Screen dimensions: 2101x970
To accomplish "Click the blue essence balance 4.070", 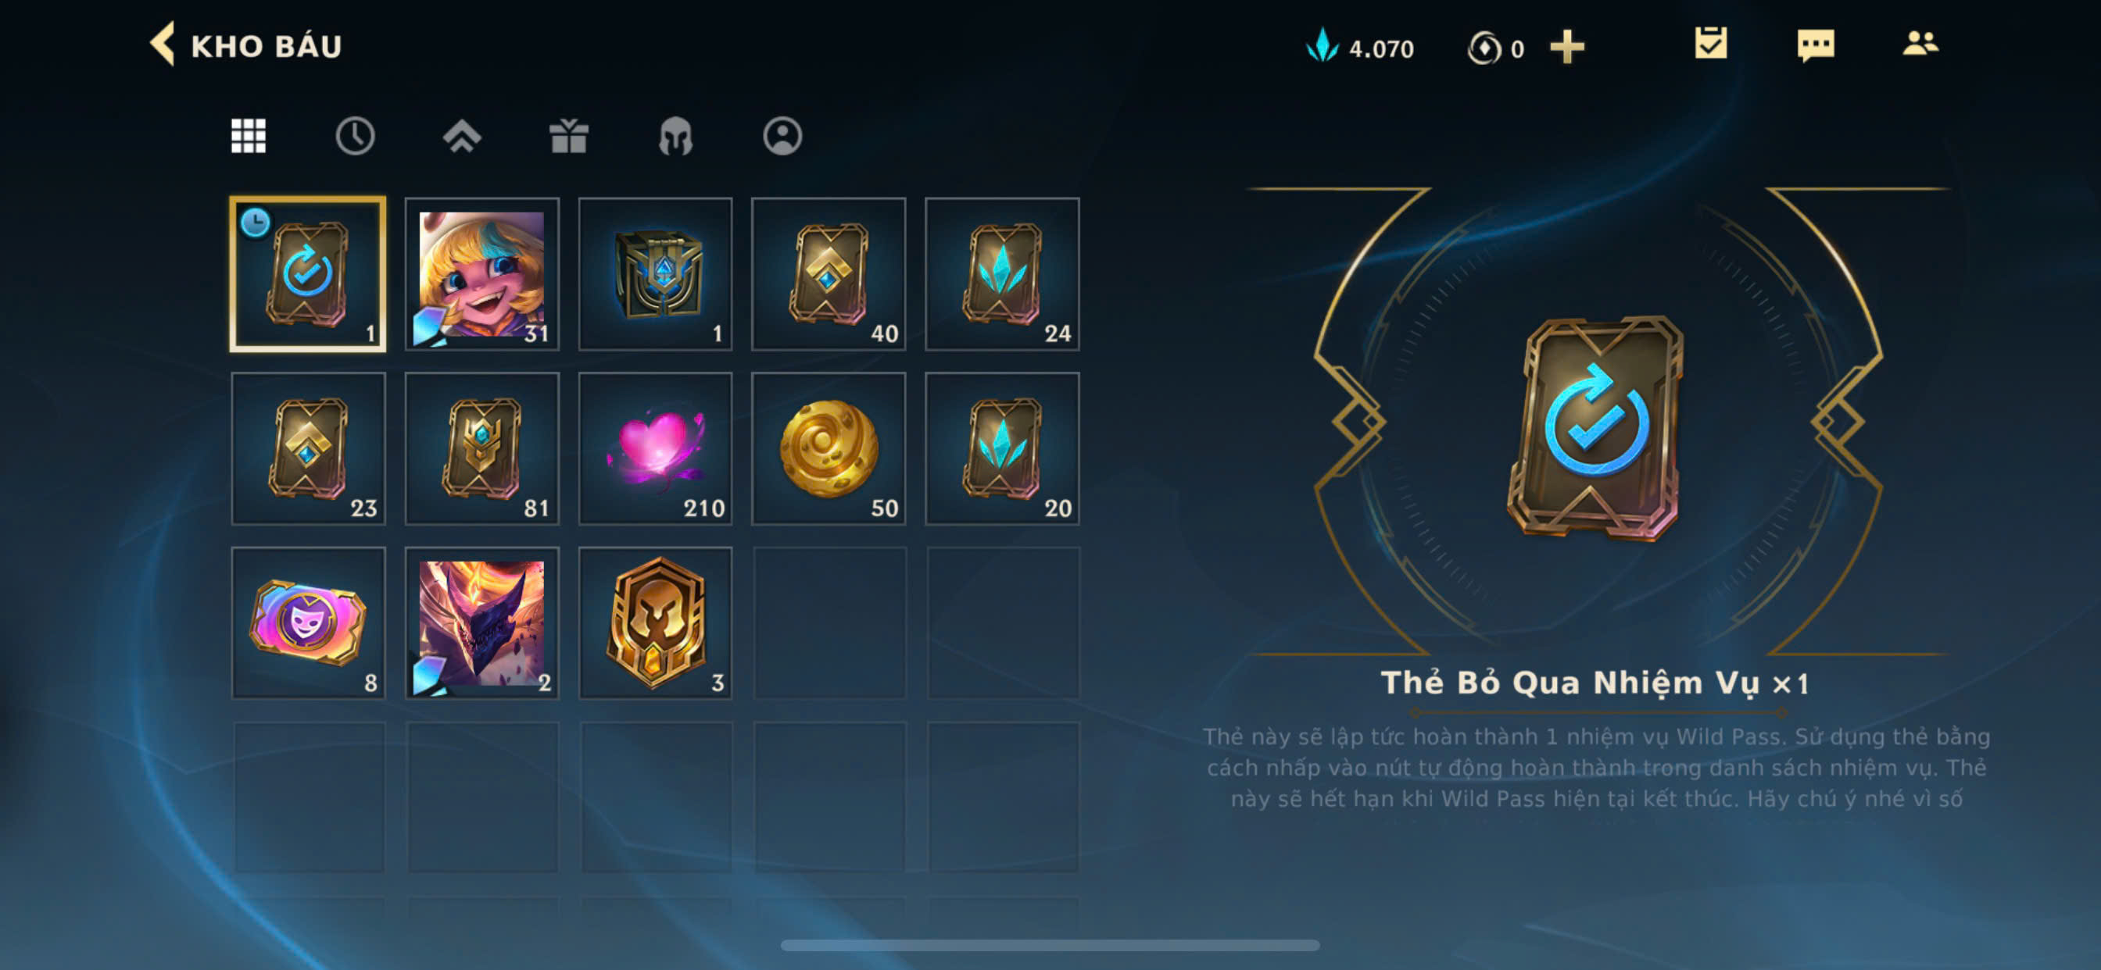I will [1359, 48].
